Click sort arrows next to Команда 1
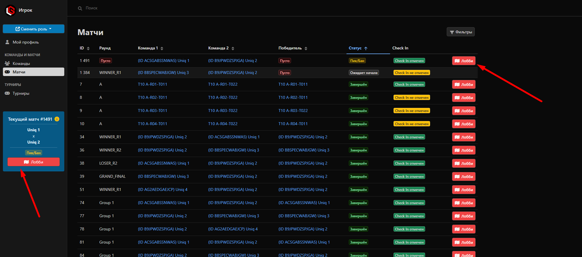The image size is (582, 257). pos(162,49)
